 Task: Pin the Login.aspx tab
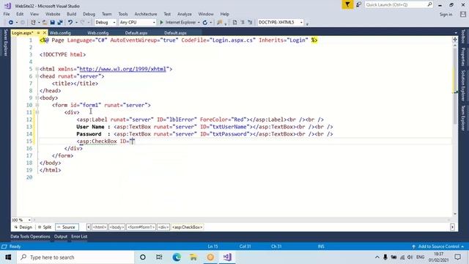pyautogui.click(x=38, y=32)
